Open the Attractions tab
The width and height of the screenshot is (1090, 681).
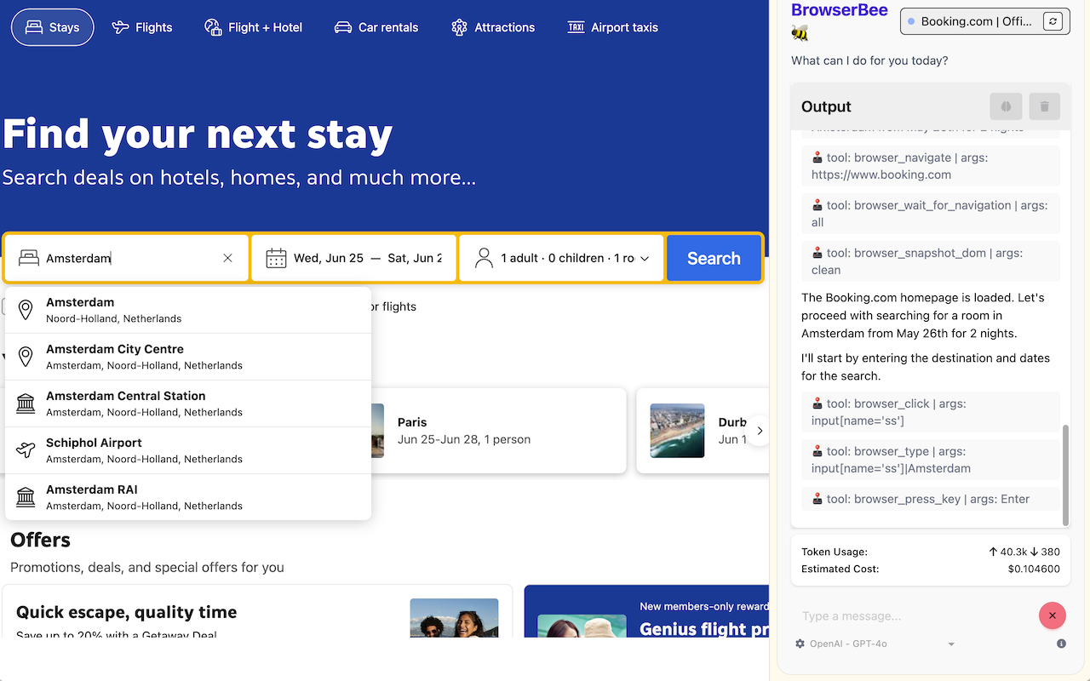click(493, 27)
